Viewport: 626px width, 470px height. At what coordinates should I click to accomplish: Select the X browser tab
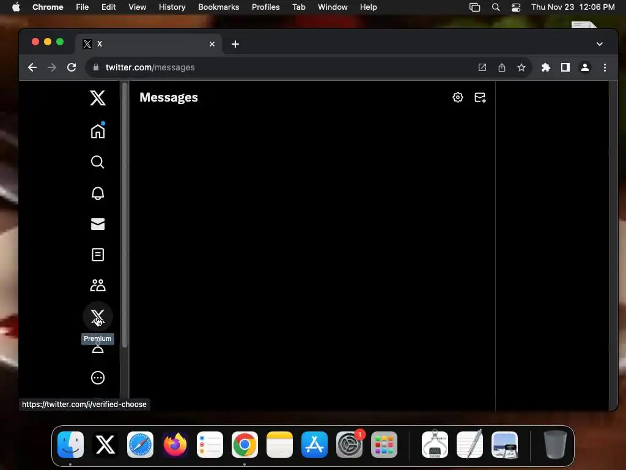pos(149,44)
